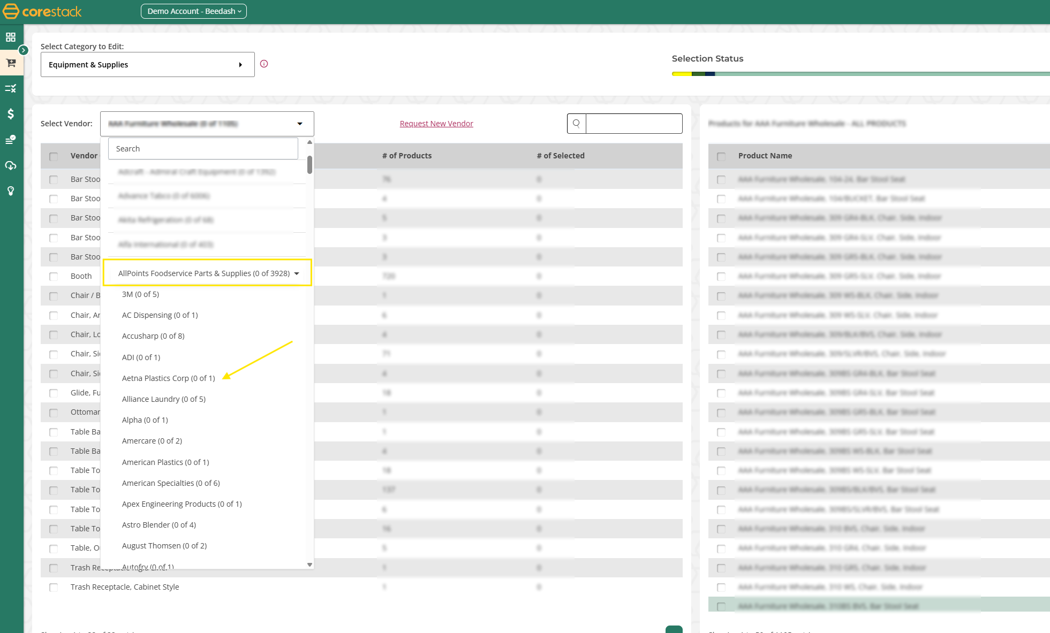
Task: Click the Trash Receptacle, Cabinet Style row
Action: pos(361,587)
